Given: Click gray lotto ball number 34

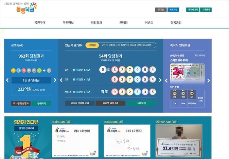Looking at the screenshot, I should click(x=34, y=71).
